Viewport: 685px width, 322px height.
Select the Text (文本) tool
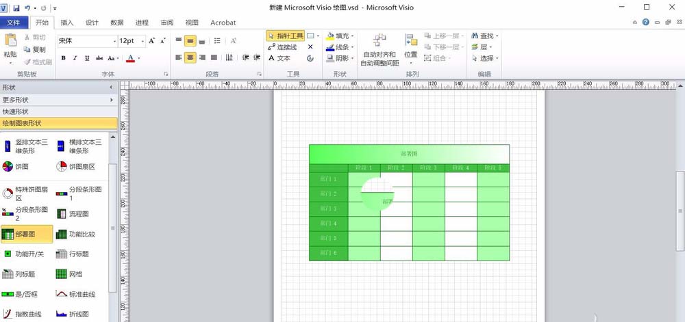279,58
